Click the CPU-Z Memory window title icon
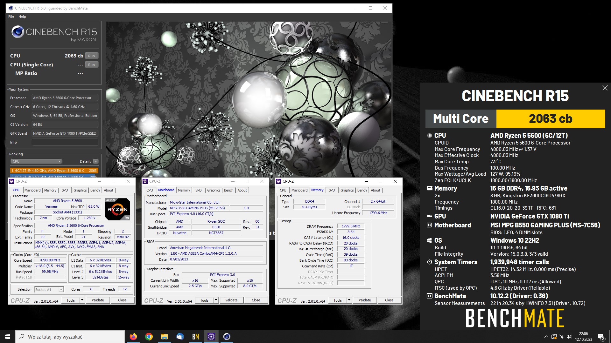611x343 pixels. tap(279, 181)
